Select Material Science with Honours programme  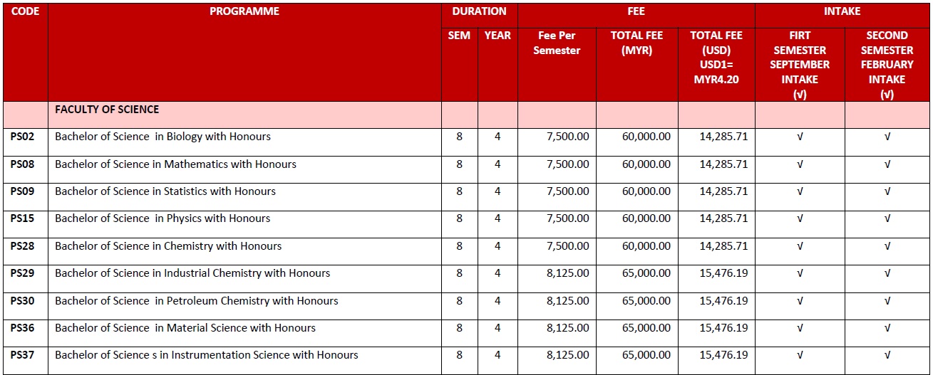[185, 328]
